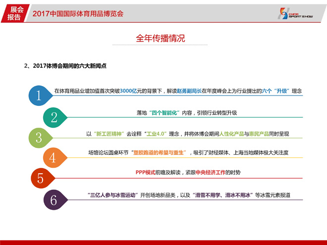Screen dimensions: 327x245
Task: Click the China Sport Show logo
Action: coord(295,13)
